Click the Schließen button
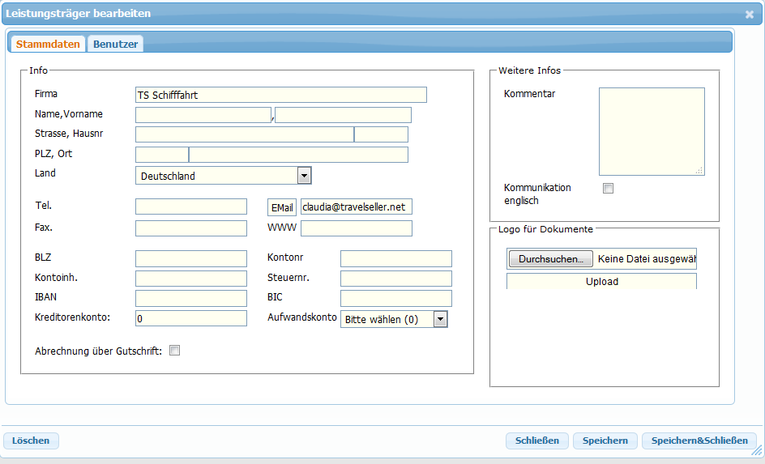This screenshot has width=765, height=464. (x=537, y=441)
